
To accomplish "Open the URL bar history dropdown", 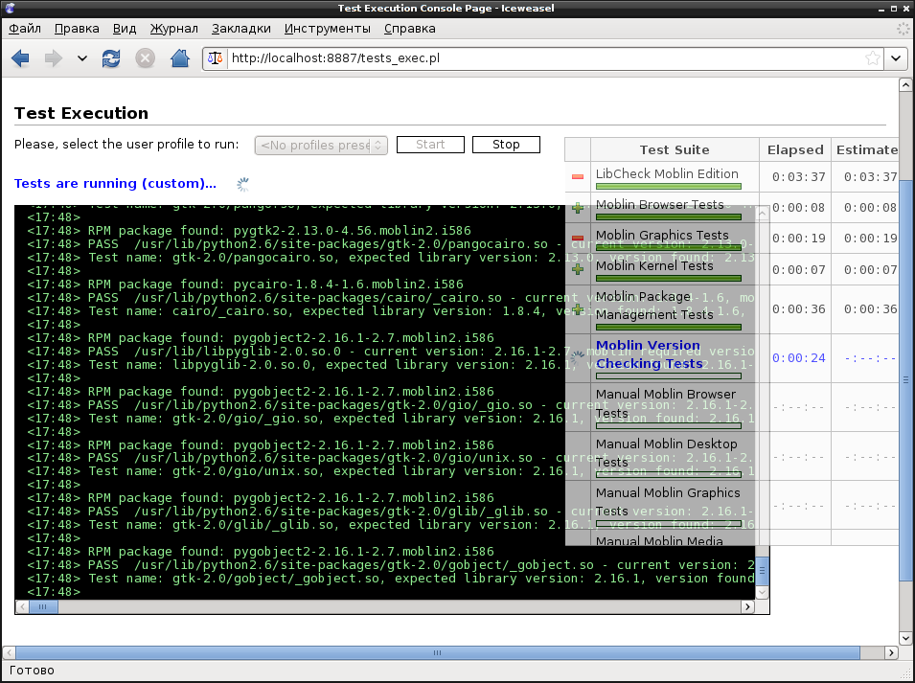I will [896, 58].
